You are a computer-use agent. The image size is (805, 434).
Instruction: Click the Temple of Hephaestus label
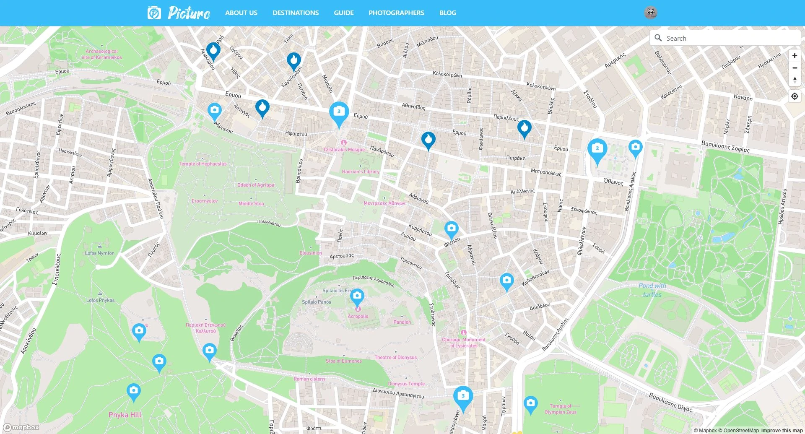pyautogui.click(x=203, y=164)
